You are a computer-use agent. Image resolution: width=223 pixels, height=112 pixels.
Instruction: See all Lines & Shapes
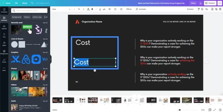[x=45, y=39]
